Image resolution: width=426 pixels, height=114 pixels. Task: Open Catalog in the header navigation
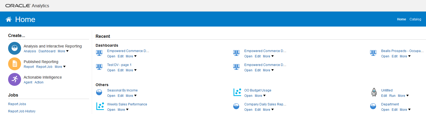click(x=415, y=19)
